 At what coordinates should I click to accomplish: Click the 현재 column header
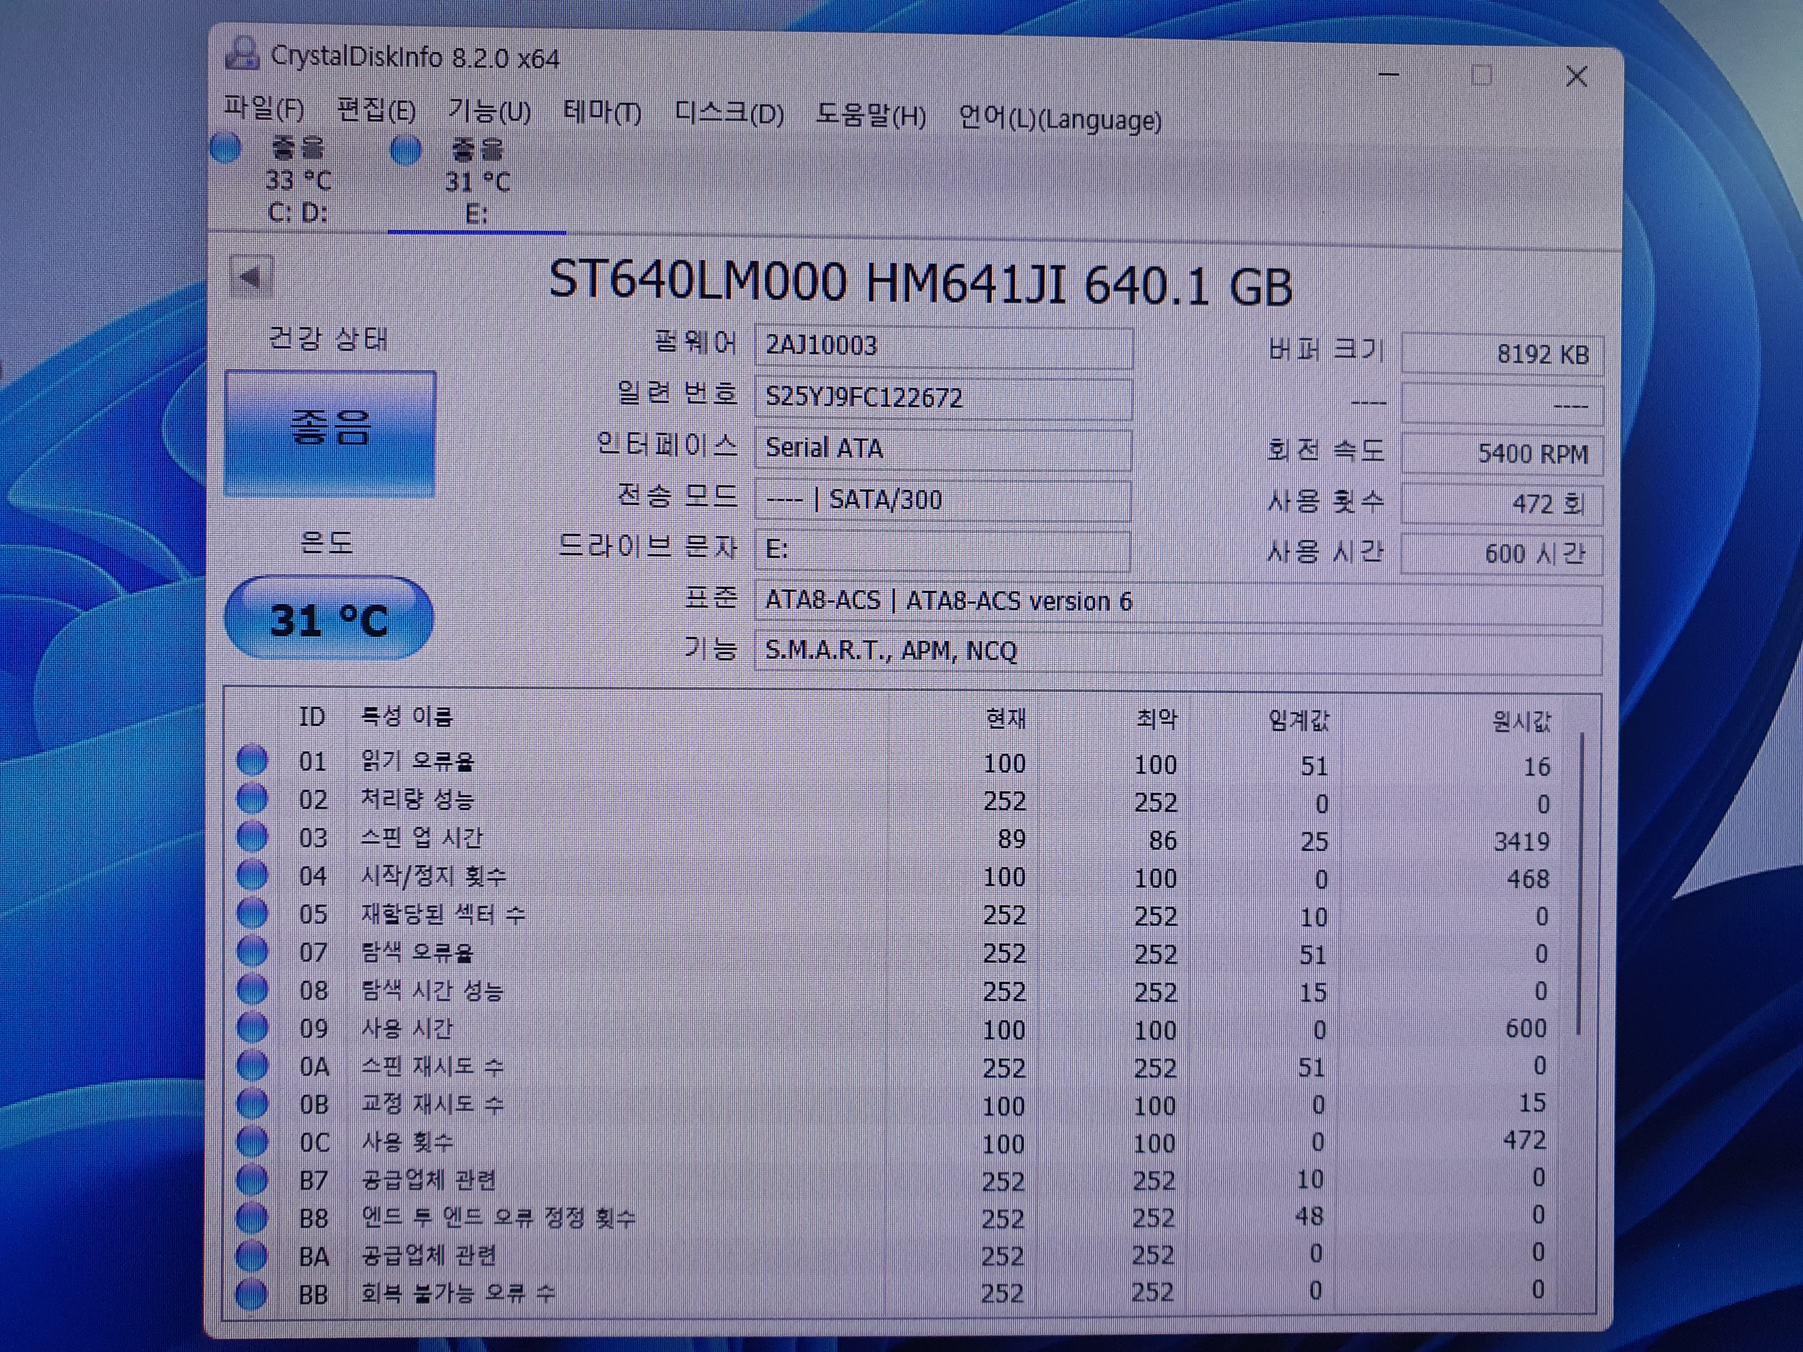coord(1006,719)
